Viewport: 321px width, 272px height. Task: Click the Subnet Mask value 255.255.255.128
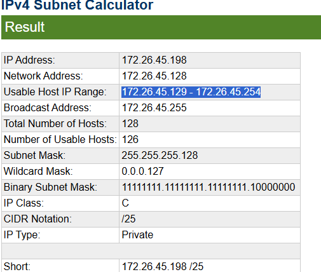pos(160,155)
